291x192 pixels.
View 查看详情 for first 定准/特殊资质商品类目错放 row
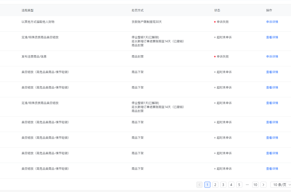(272, 38)
